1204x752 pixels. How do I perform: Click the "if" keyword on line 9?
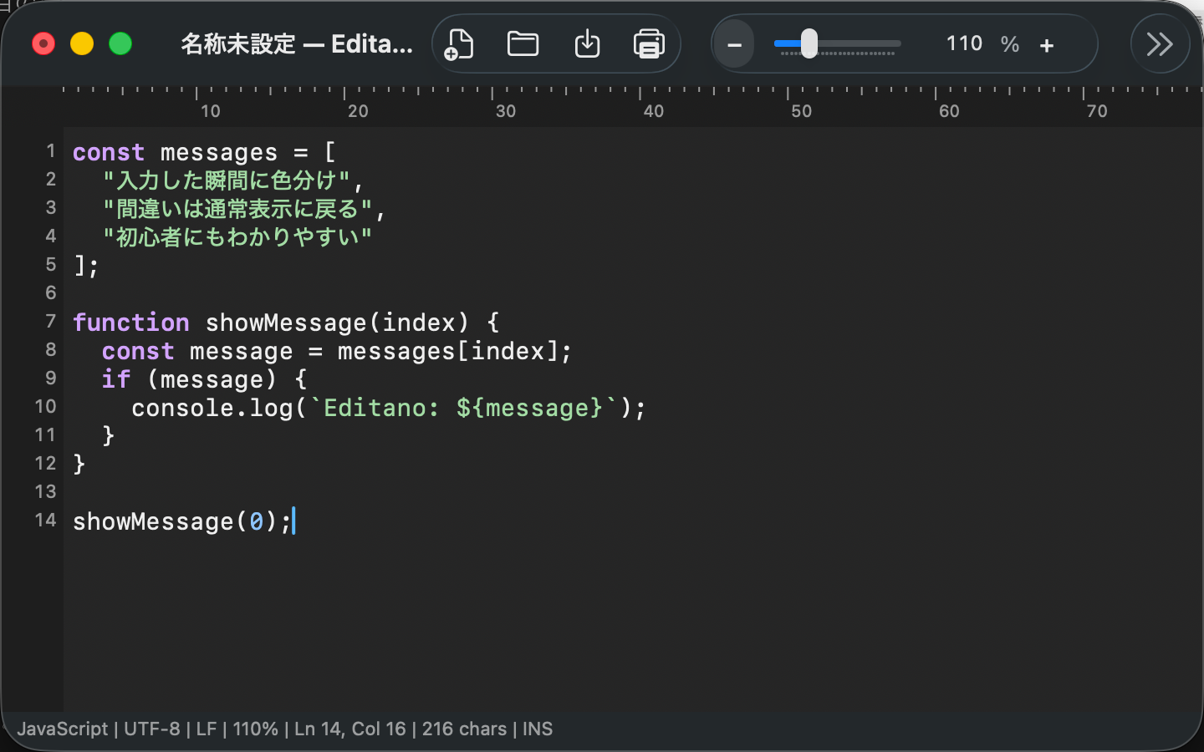pos(116,379)
